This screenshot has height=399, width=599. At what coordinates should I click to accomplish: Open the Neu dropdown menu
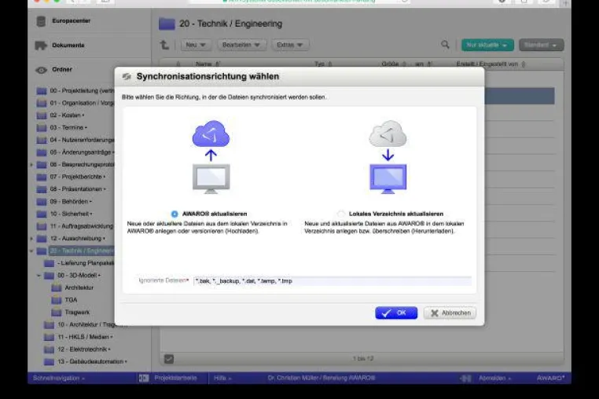pos(196,45)
